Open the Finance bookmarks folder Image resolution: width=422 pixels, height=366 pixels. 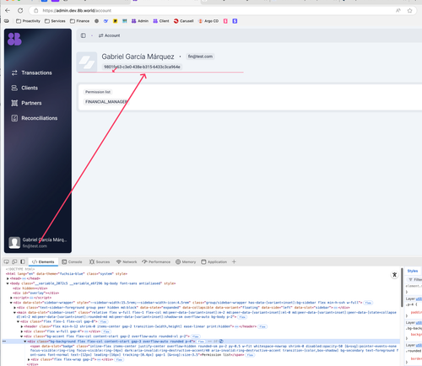coord(79,21)
